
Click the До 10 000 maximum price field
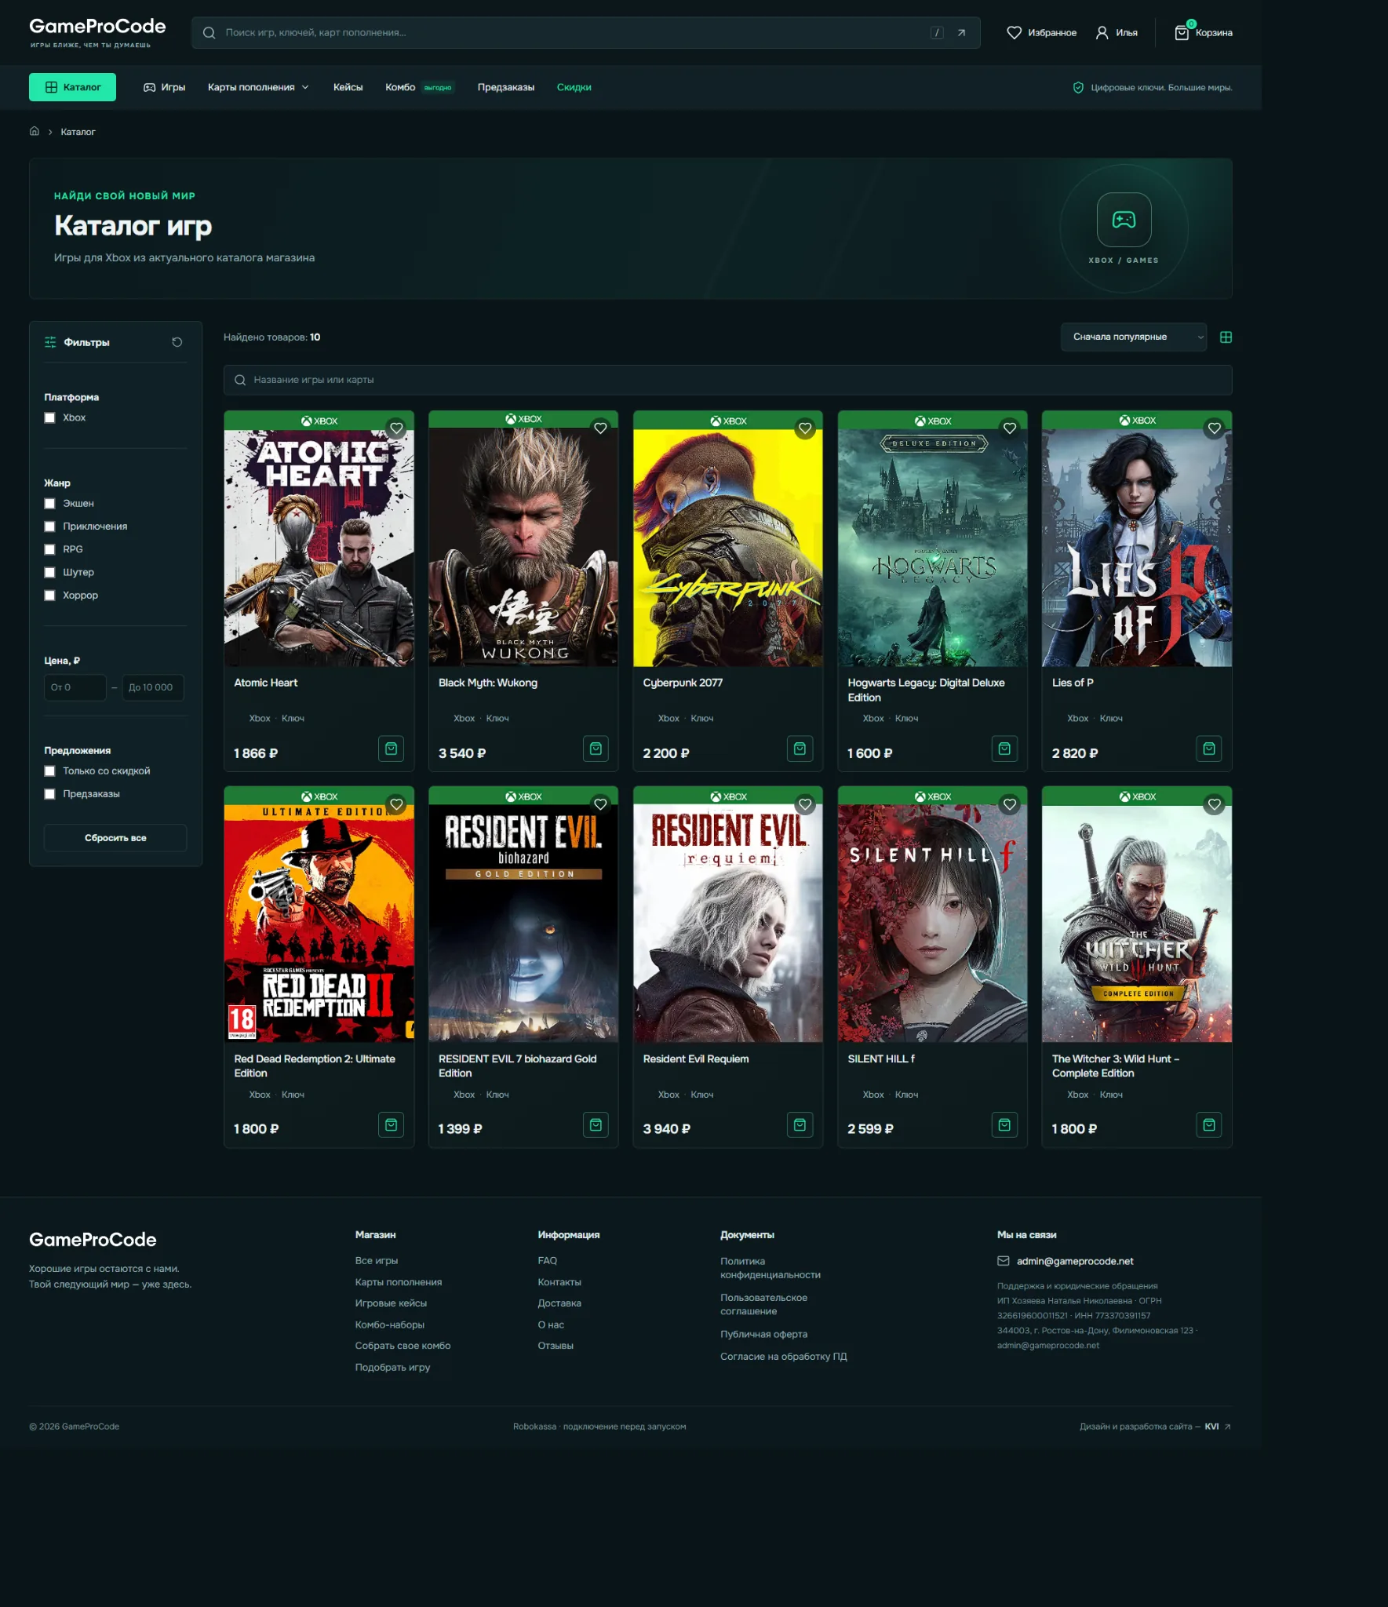point(152,687)
